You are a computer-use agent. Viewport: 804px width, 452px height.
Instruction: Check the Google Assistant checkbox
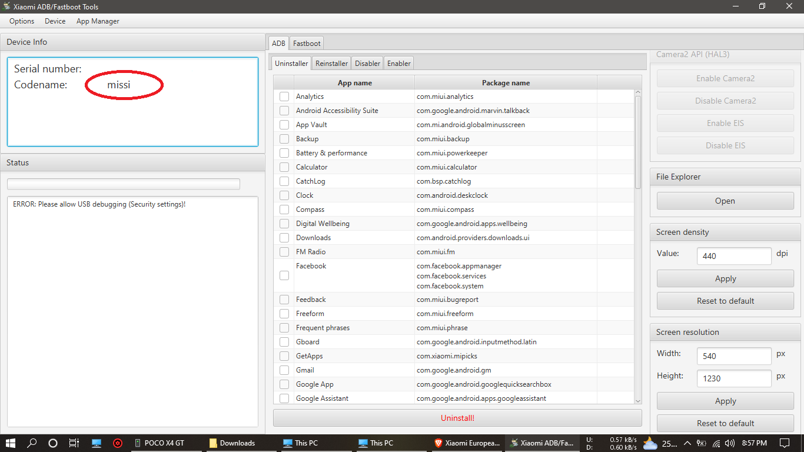tap(284, 398)
